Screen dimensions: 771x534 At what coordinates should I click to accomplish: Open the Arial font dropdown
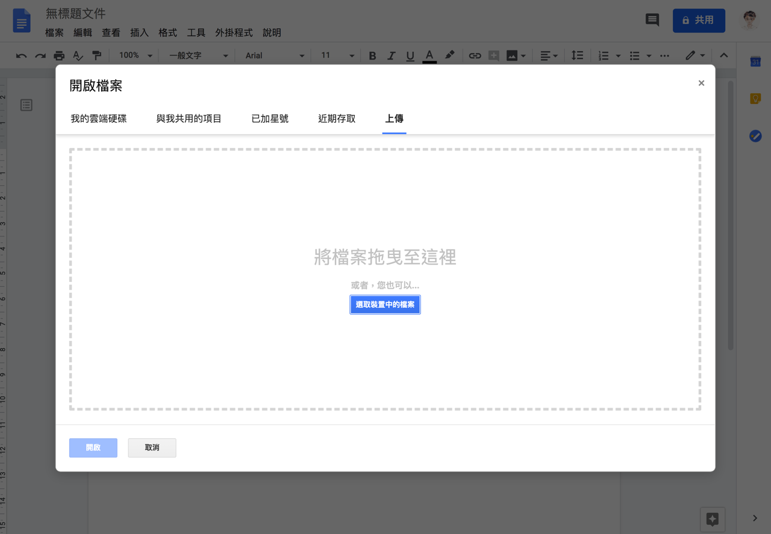pyautogui.click(x=275, y=55)
